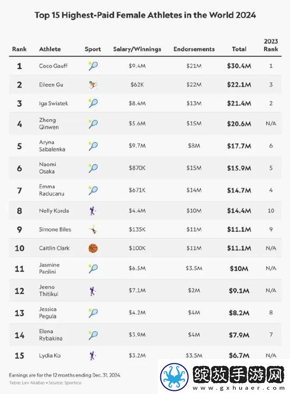This screenshot has height=394, width=290.
Task: Click the golfer icon for Jeeno Thitikul
Action: coord(93,290)
